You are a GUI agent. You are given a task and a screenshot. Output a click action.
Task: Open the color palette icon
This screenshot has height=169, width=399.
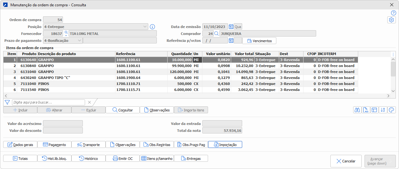pos(391,110)
